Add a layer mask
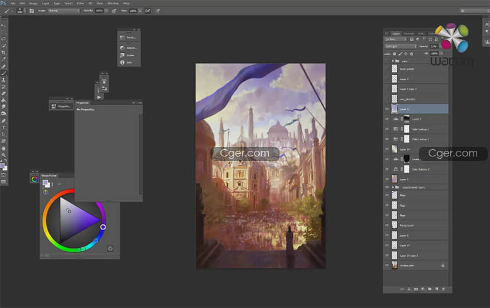The height and width of the screenshot is (308, 490). (x=416, y=289)
